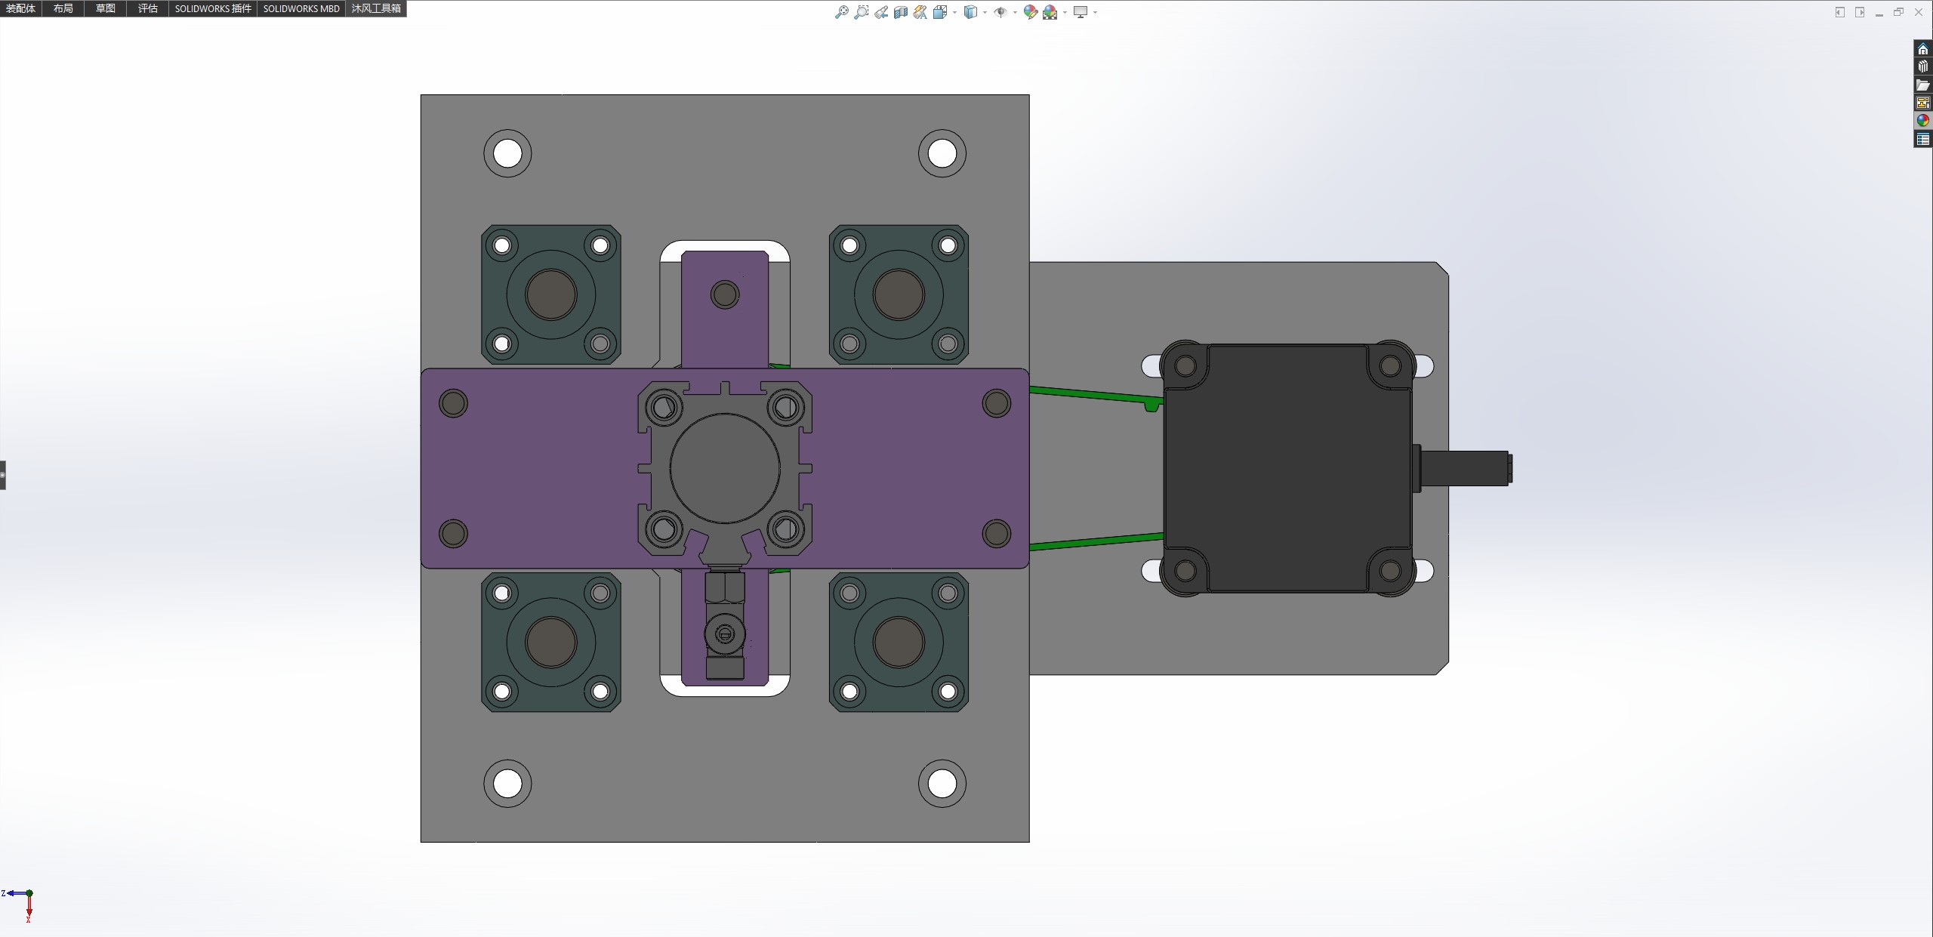Expand the Display Style dropdown arrow

(985, 12)
